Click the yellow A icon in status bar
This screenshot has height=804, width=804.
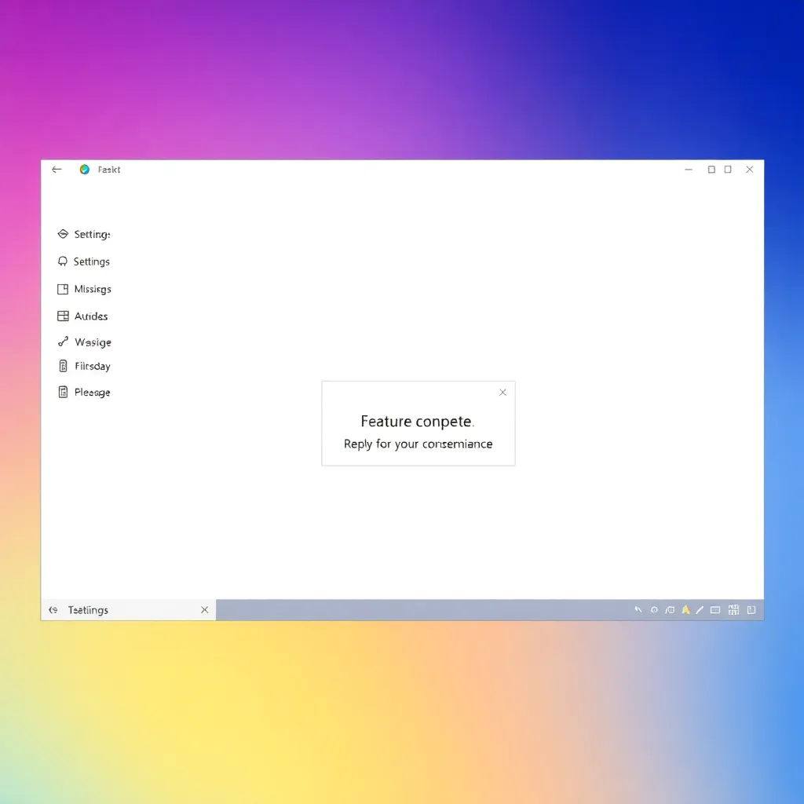coord(685,610)
